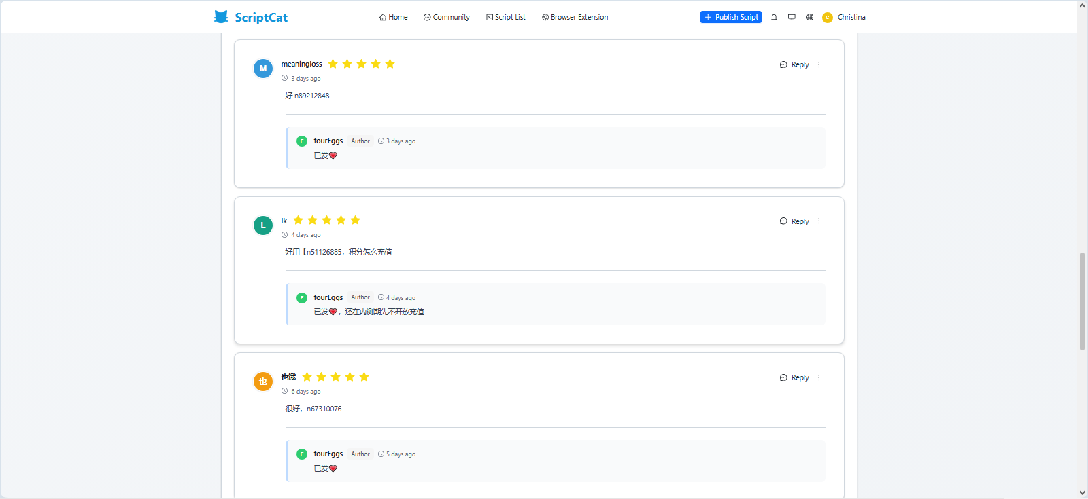The width and height of the screenshot is (1088, 499).
Task: Open more options on lk's comment
Action: (x=819, y=221)
